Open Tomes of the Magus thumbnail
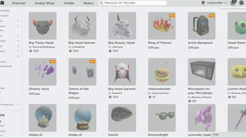246x138 pixels. (82, 72)
